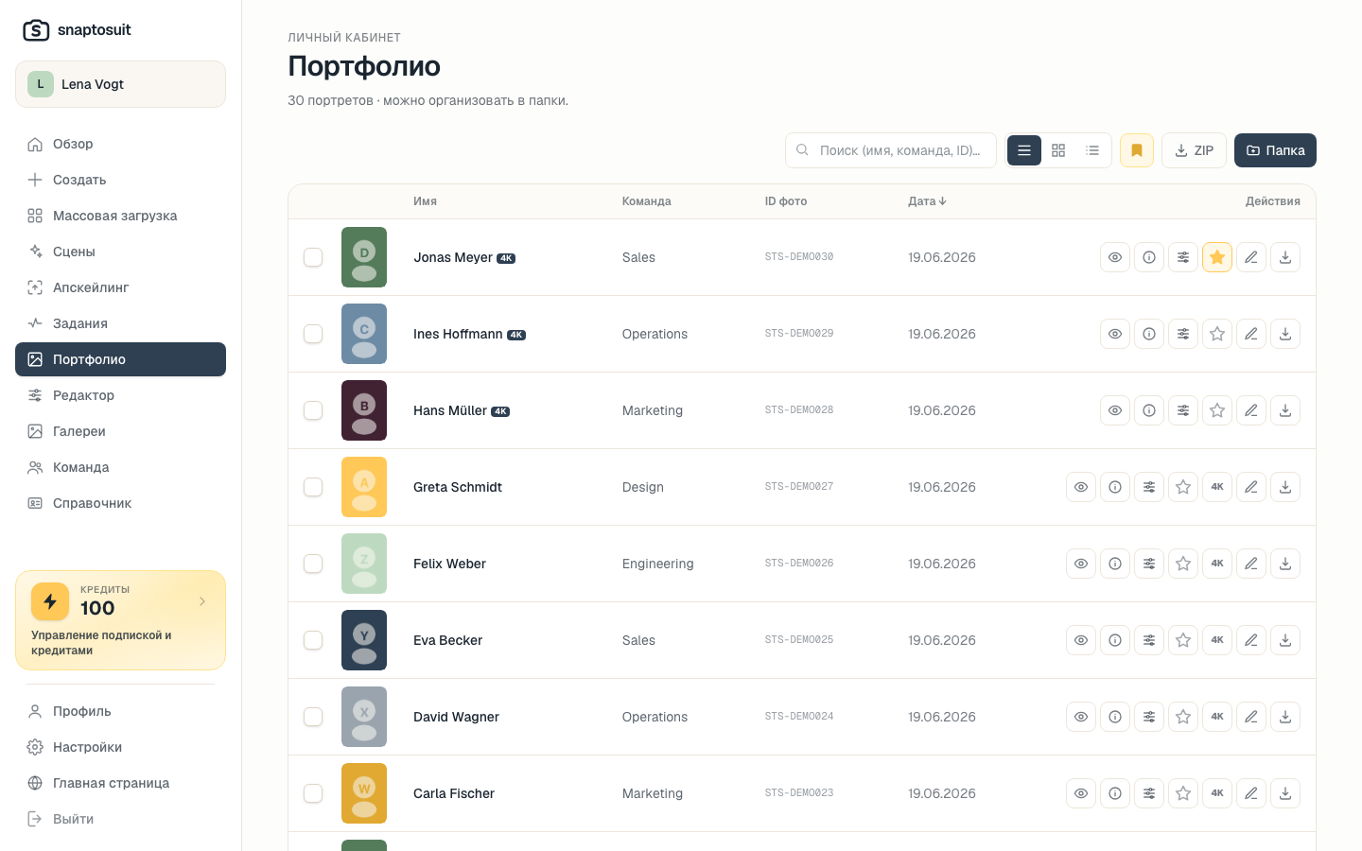Image resolution: width=1362 pixels, height=851 pixels.
Task: Click the Имя column header
Action: pyautogui.click(x=425, y=201)
